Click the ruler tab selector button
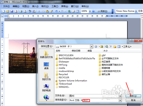Viewport: 143px width, 106px height. (2, 16)
